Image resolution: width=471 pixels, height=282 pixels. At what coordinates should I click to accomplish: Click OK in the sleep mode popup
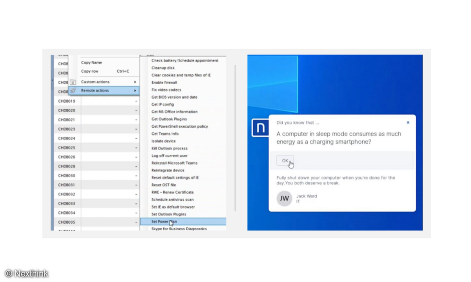click(285, 161)
